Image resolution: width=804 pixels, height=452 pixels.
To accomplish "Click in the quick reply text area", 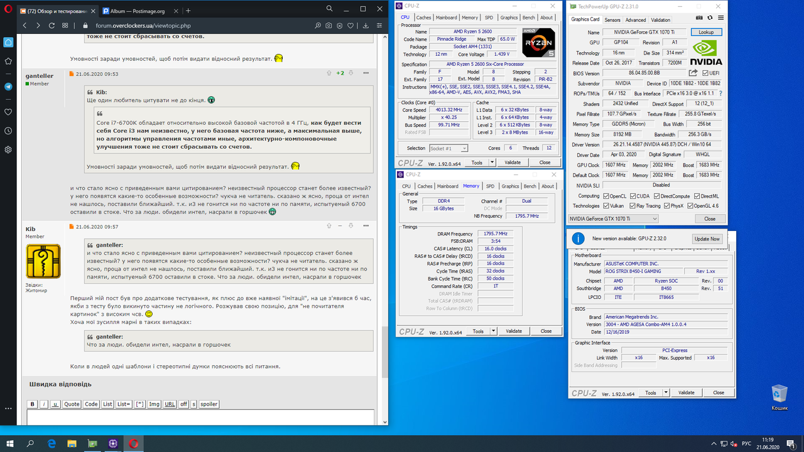I will pyautogui.click(x=200, y=417).
